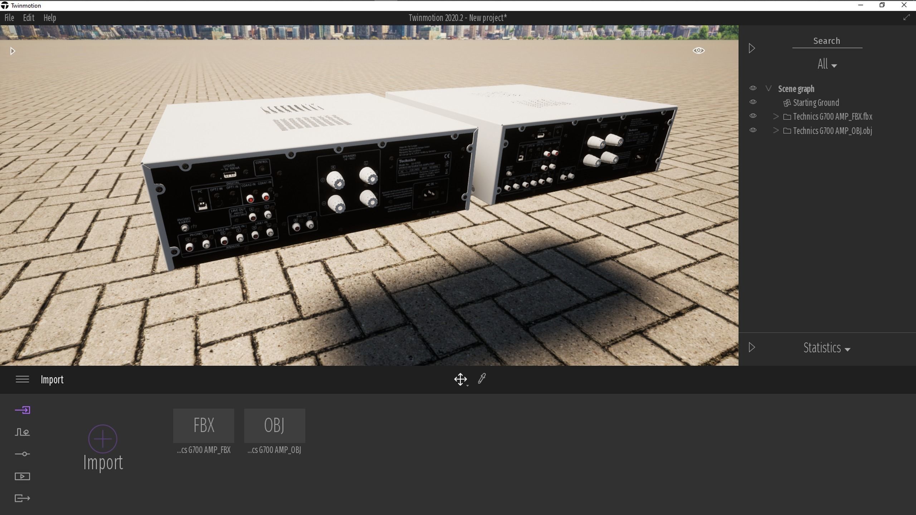Open the viewport eye view settings

tap(698, 50)
